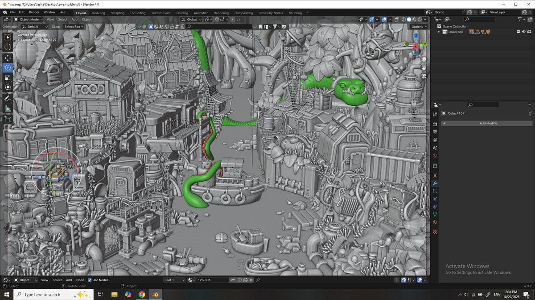This screenshot has height=300, width=535.
Task: Activate the Move tool
Action: [8, 58]
